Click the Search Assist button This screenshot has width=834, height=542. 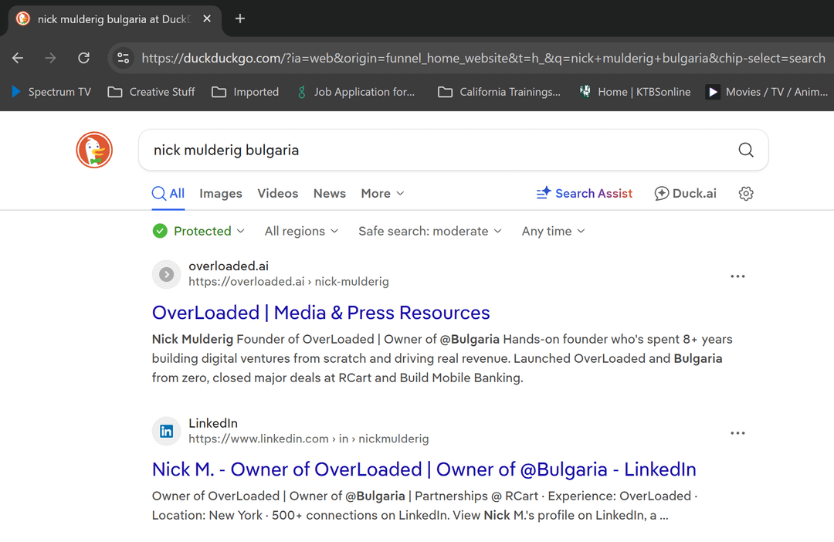tap(585, 194)
